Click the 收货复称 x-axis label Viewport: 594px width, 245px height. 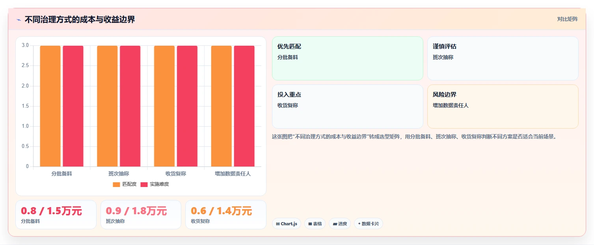pyautogui.click(x=176, y=174)
